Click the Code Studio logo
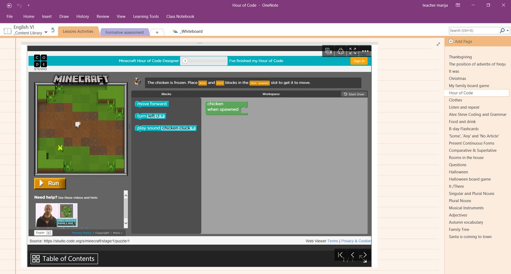 click(41, 62)
